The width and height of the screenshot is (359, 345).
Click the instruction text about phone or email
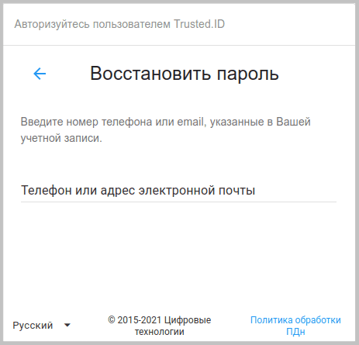(x=165, y=129)
